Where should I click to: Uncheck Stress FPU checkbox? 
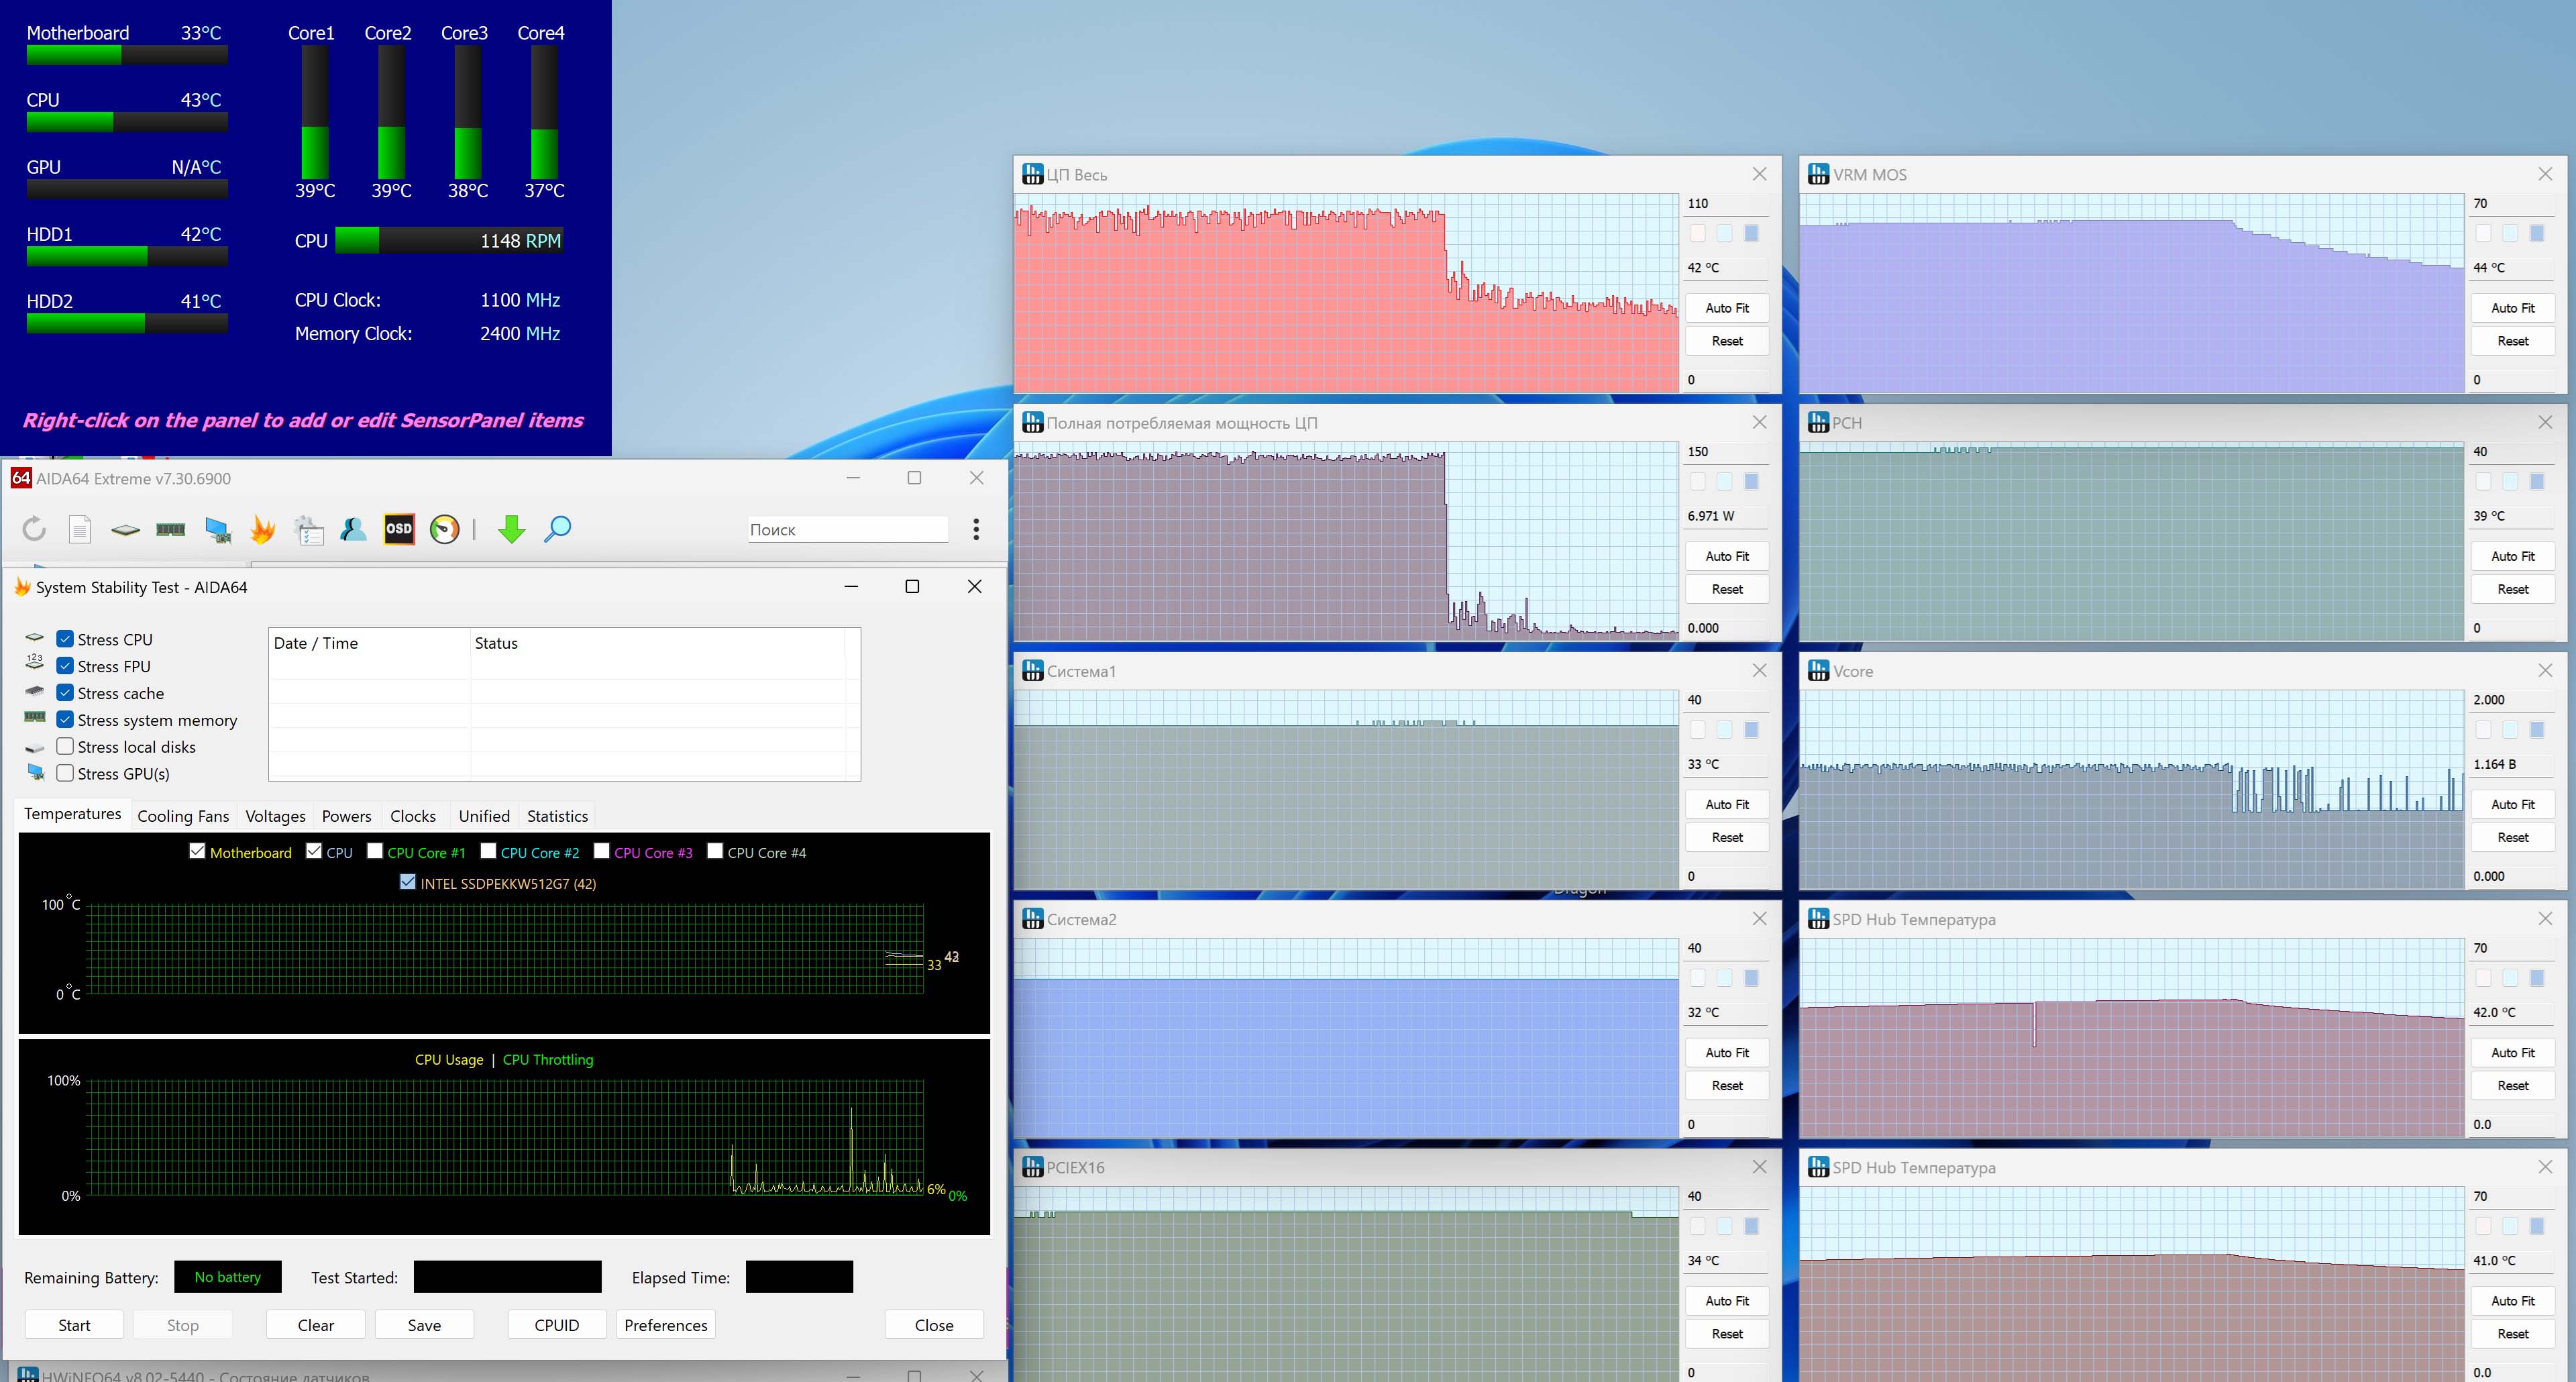point(65,666)
